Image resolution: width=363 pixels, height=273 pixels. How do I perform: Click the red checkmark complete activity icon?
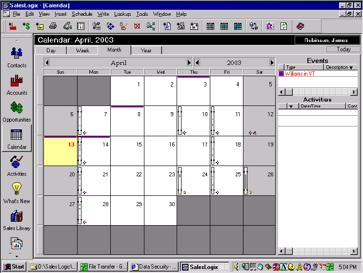[x=123, y=26]
